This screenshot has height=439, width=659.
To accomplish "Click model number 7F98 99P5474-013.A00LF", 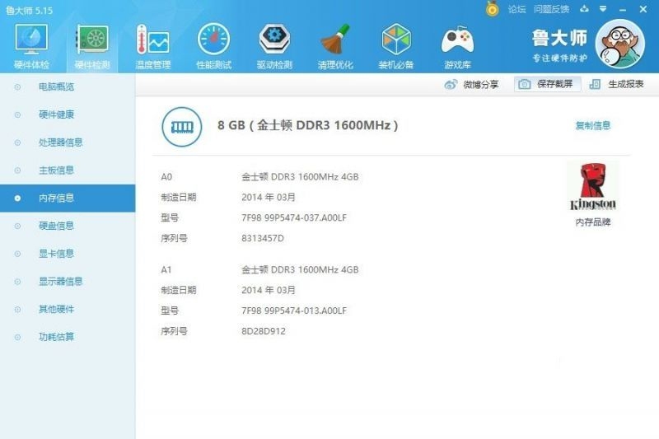I will [x=294, y=311].
